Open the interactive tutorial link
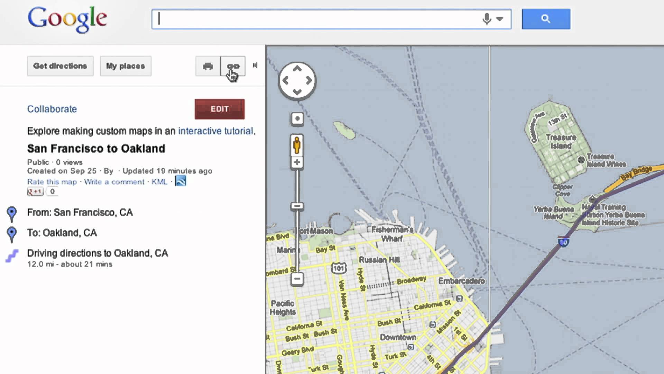664x374 pixels. tap(215, 131)
